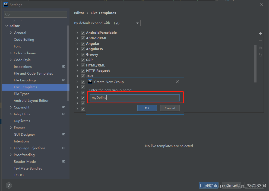Open Intentions settings page
The width and height of the screenshot is (269, 191).
coord(22,141)
